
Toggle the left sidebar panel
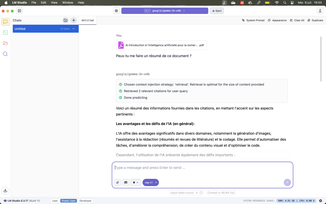pyautogui.click(x=19, y=11)
